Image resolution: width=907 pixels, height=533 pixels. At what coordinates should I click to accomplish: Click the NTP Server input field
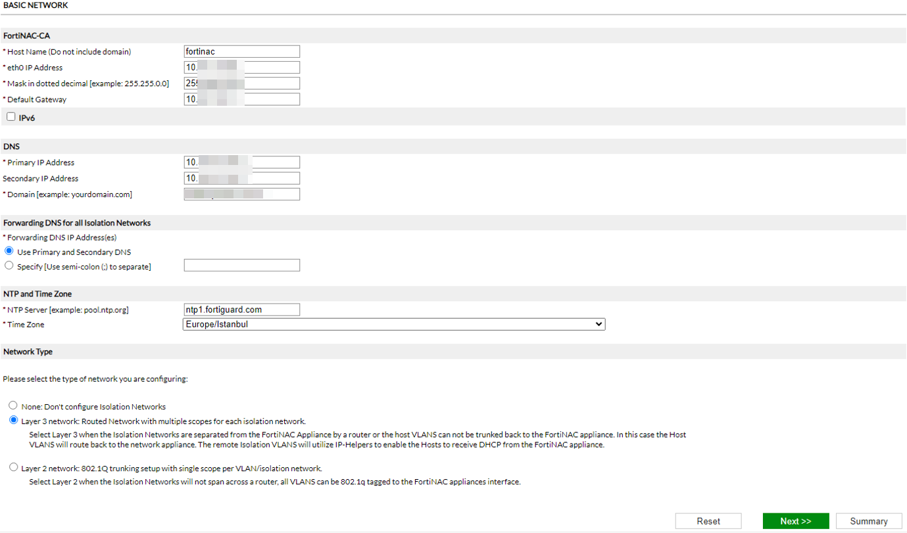pos(241,310)
